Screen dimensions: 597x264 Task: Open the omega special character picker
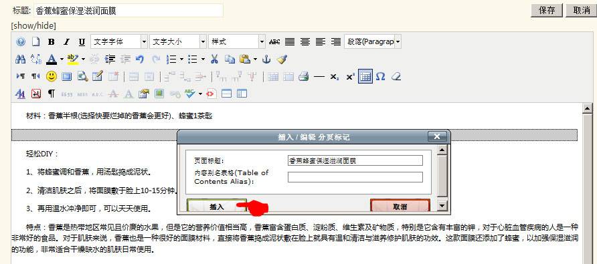tap(380, 76)
